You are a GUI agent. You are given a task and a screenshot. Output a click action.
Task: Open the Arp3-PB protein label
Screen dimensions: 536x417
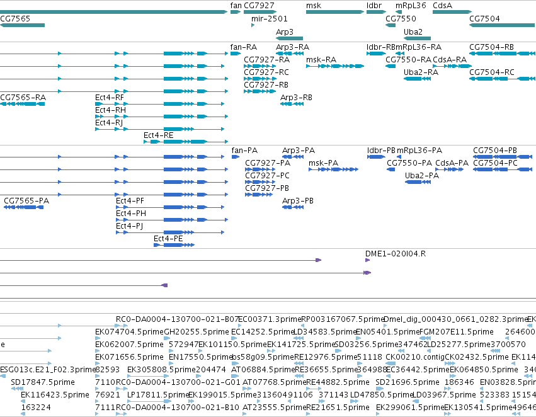pyautogui.click(x=298, y=202)
